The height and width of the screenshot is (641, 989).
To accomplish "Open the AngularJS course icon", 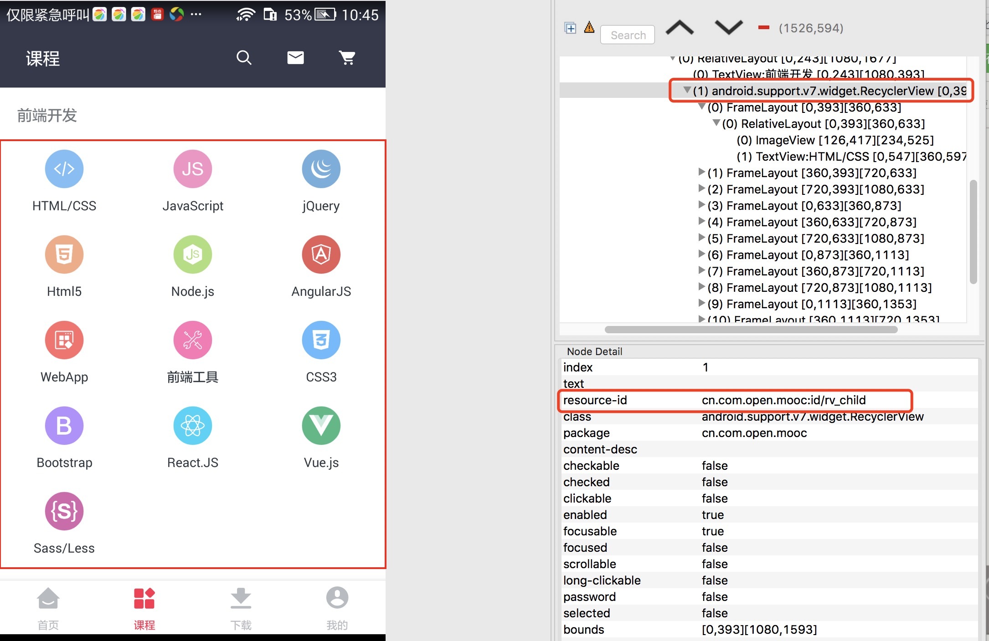I will pos(321,254).
